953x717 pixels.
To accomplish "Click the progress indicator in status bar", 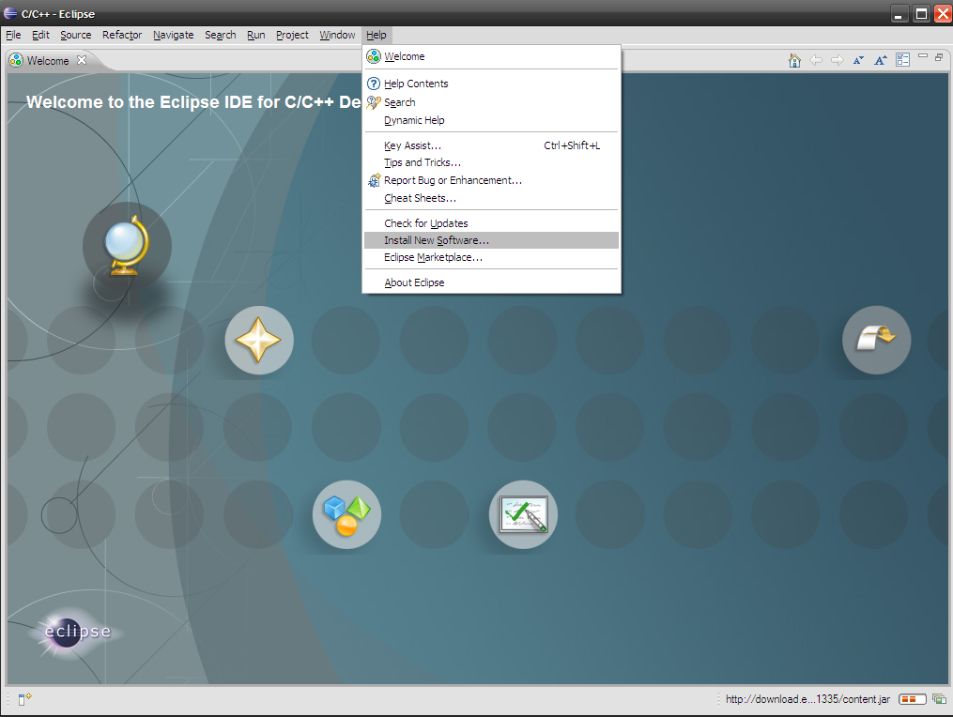I will [x=912, y=699].
